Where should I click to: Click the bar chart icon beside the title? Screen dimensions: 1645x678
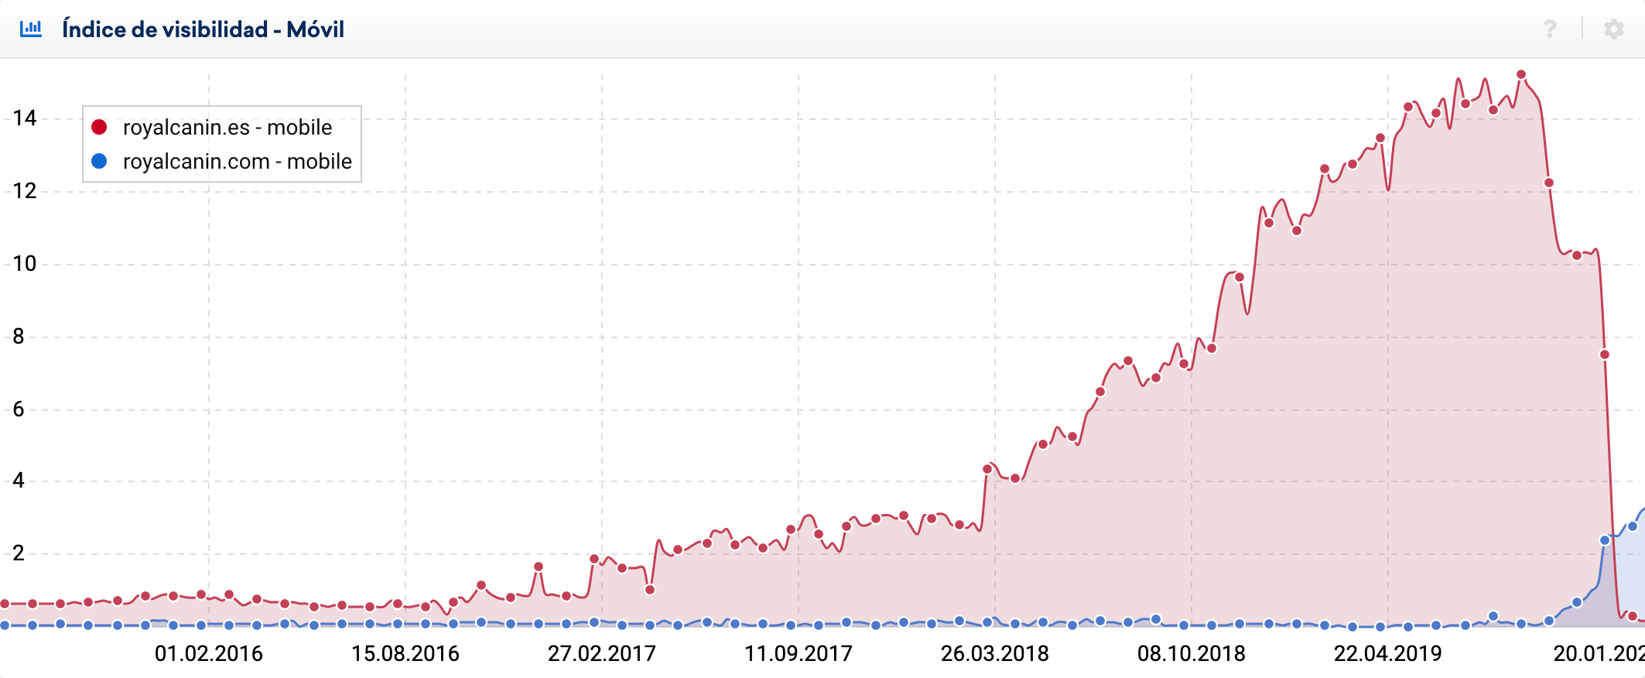[x=31, y=29]
